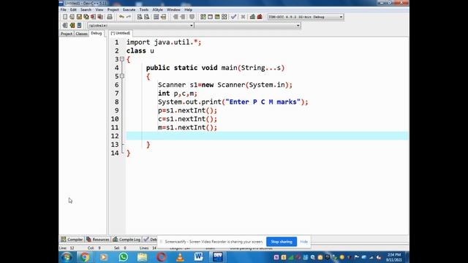Open the View menu

click(99, 9)
